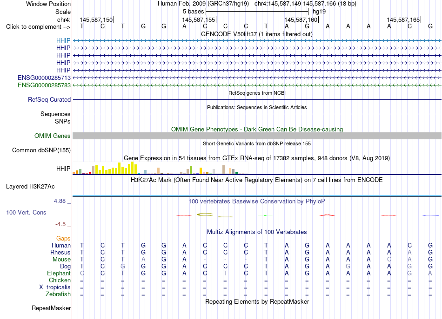Open 'Short Genetic Variants from dbSNP release 155' title
This screenshot has height=319, width=442.
point(257,143)
